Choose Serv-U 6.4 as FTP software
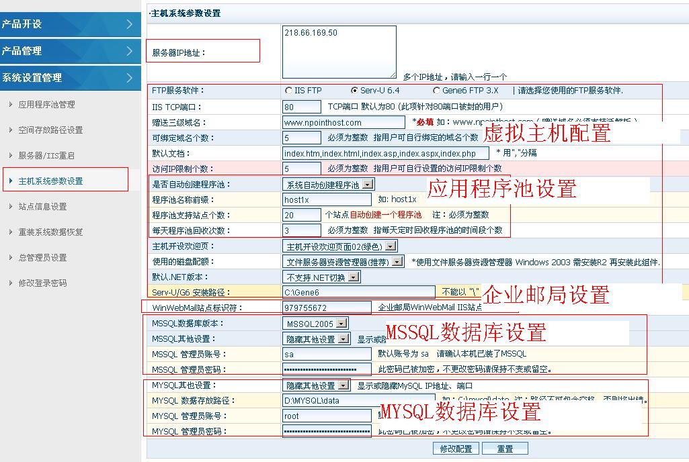Viewport: 689px width, 462px height. coord(355,91)
